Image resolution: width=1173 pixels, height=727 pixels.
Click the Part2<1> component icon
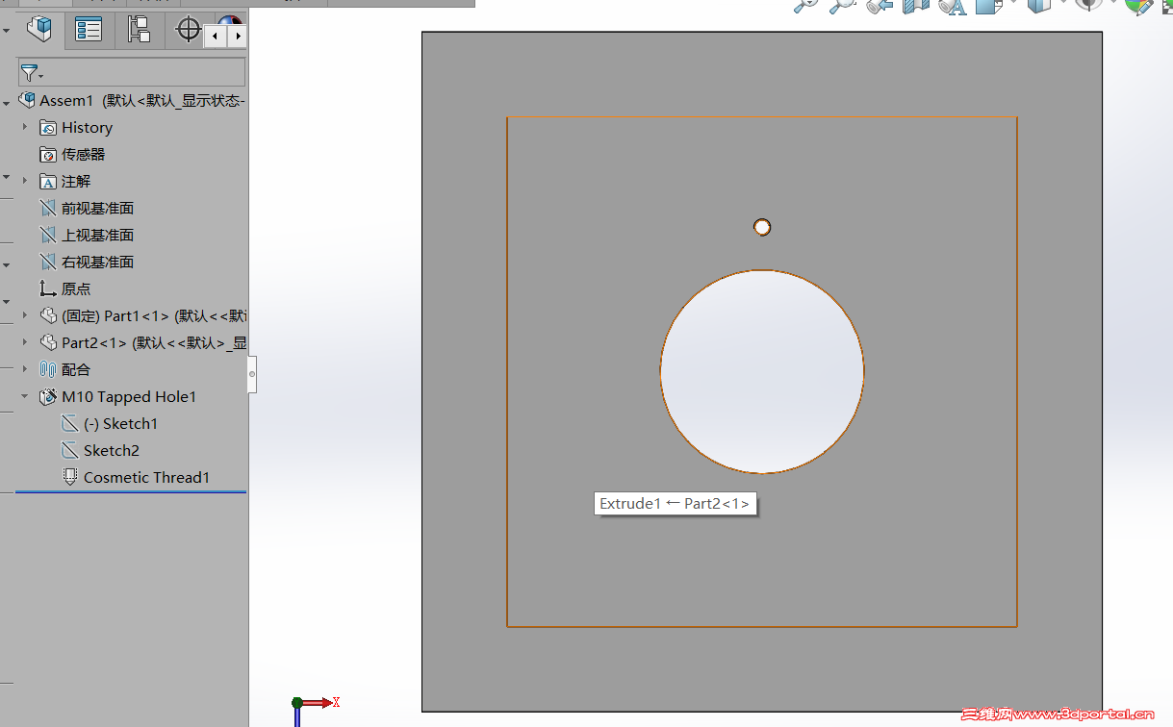click(48, 342)
